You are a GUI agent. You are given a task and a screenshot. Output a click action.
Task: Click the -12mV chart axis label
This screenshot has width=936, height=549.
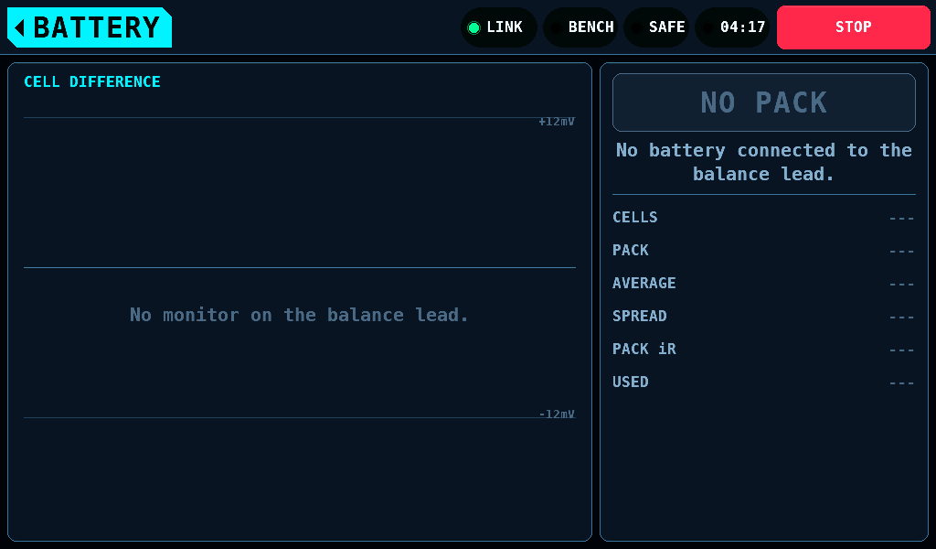pyautogui.click(x=557, y=414)
